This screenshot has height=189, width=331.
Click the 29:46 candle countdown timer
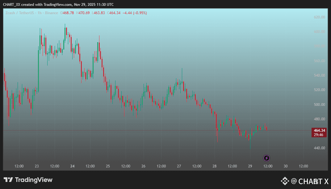pos(319,135)
